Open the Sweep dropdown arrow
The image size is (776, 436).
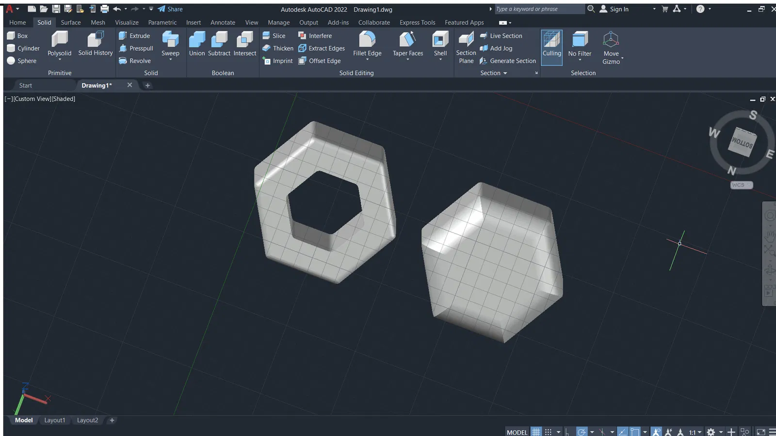(170, 60)
